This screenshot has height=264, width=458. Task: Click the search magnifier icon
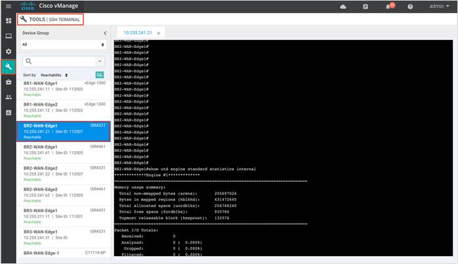[x=29, y=61]
